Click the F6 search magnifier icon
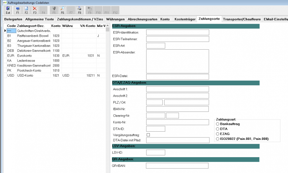 (62, 10)
